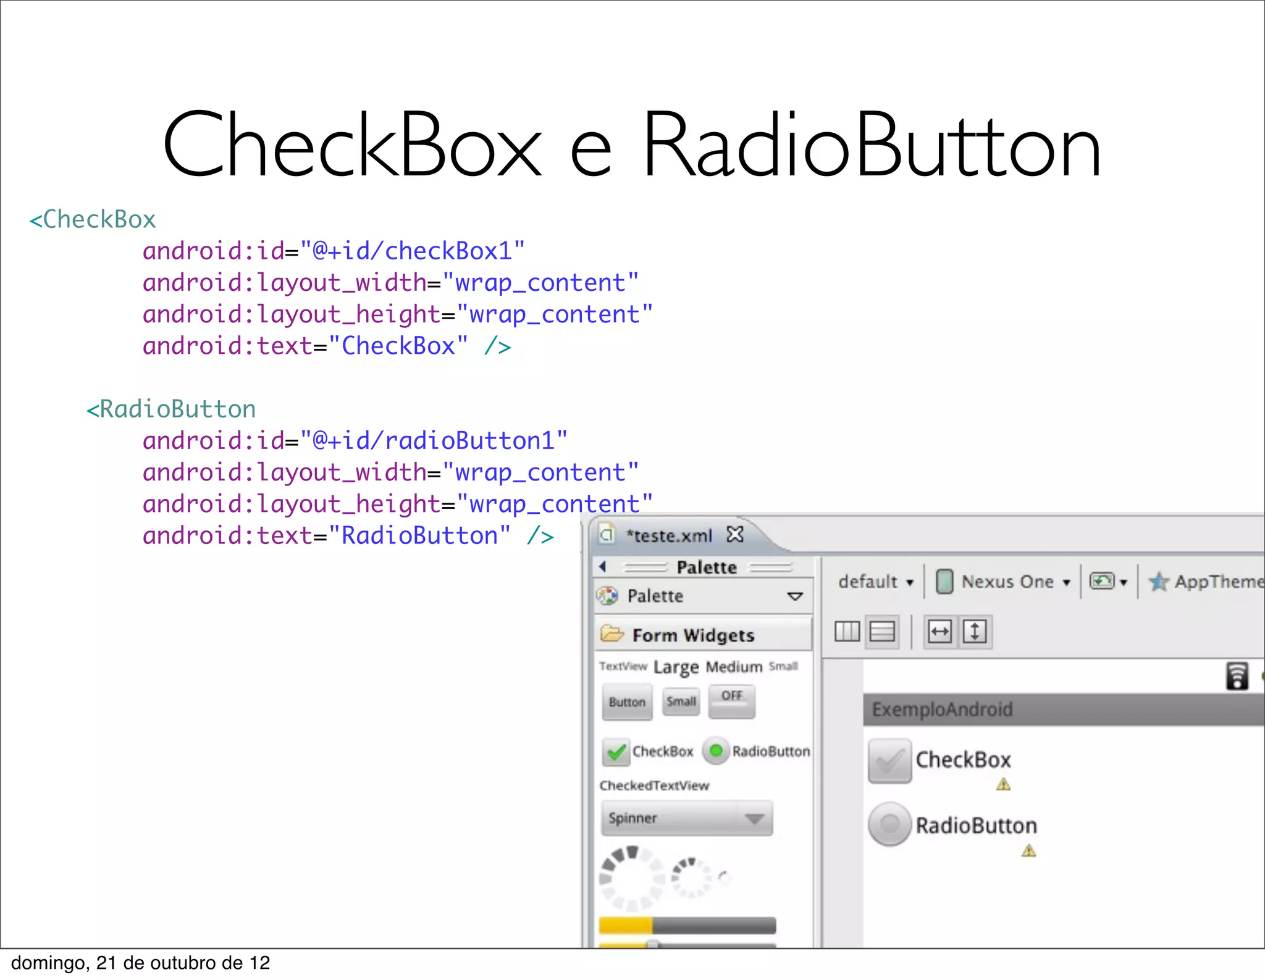Image resolution: width=1265 pixels, height=980 pixels.
Task: Pick the TextView widget in palette
Action: pos(623,666)
